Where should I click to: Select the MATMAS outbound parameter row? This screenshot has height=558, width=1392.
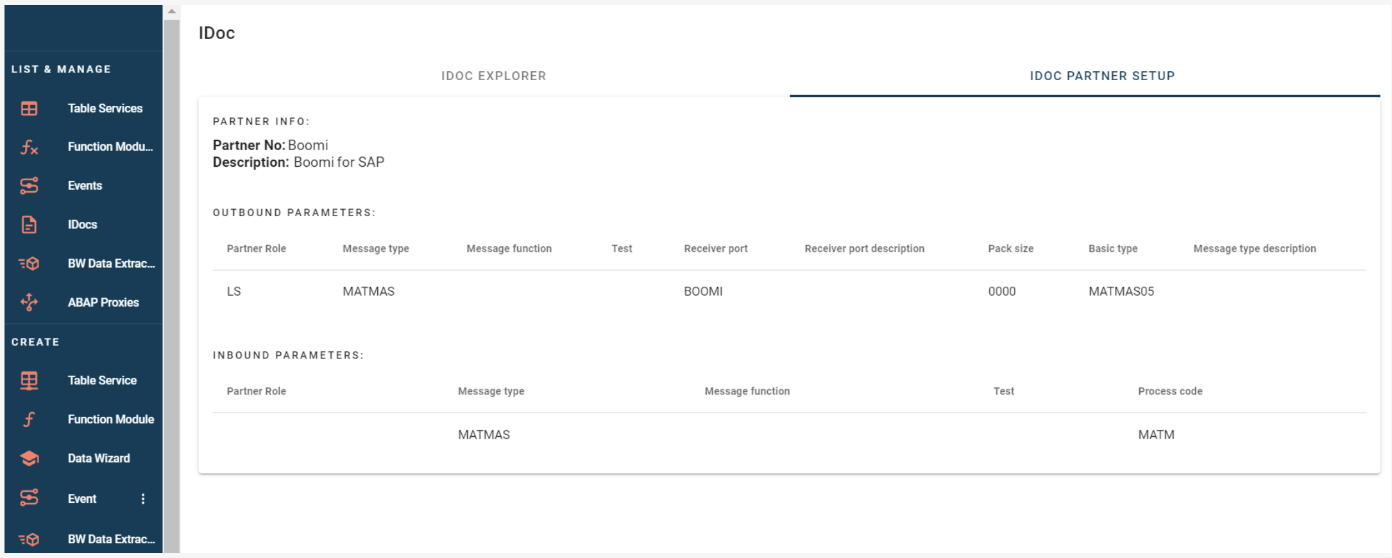click(x=789, y=292)
